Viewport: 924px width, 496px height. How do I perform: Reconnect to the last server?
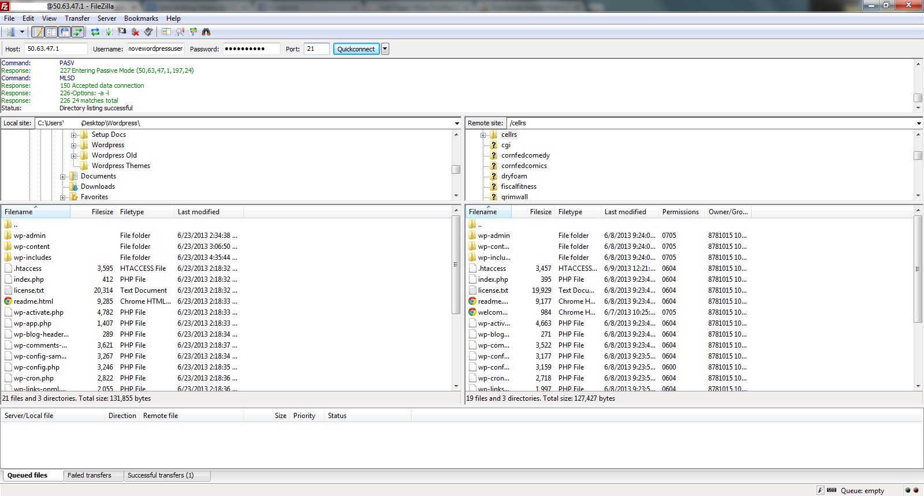[148, 32]
